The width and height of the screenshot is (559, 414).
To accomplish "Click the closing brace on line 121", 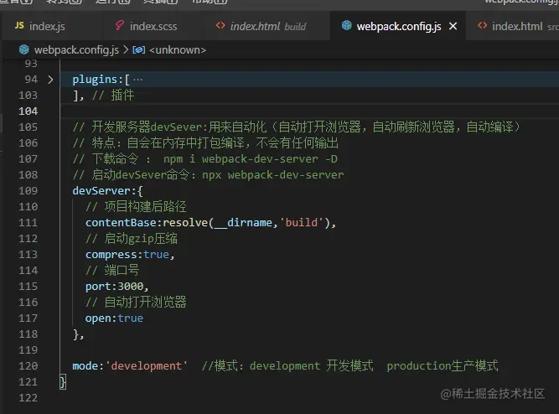I will [63, 382].
